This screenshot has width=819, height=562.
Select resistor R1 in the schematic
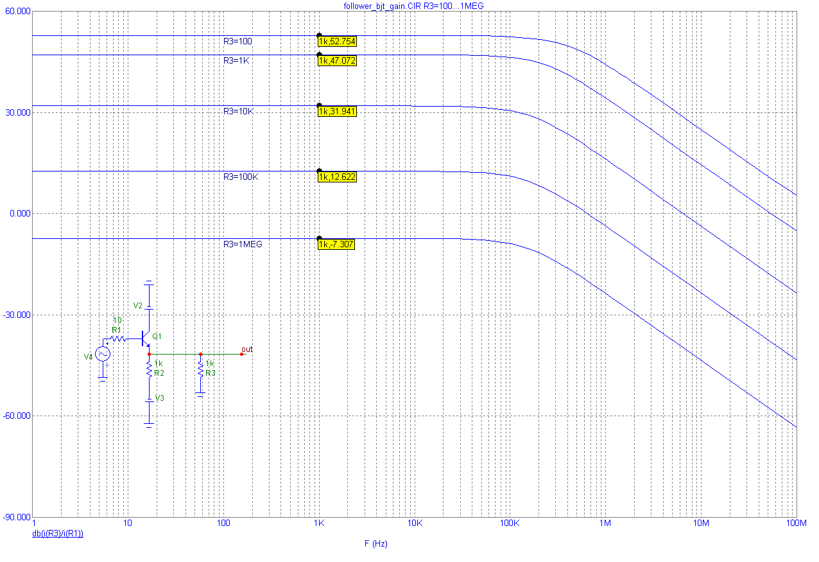click(117, 338)
